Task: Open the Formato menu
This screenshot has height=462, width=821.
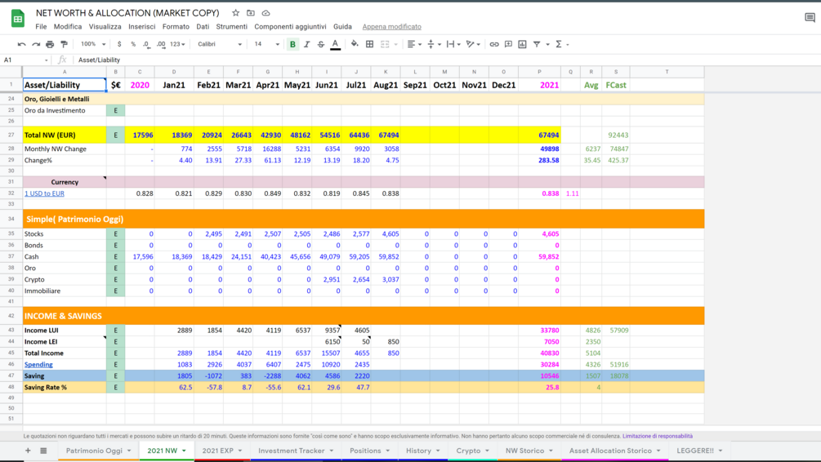Action: 176,27
